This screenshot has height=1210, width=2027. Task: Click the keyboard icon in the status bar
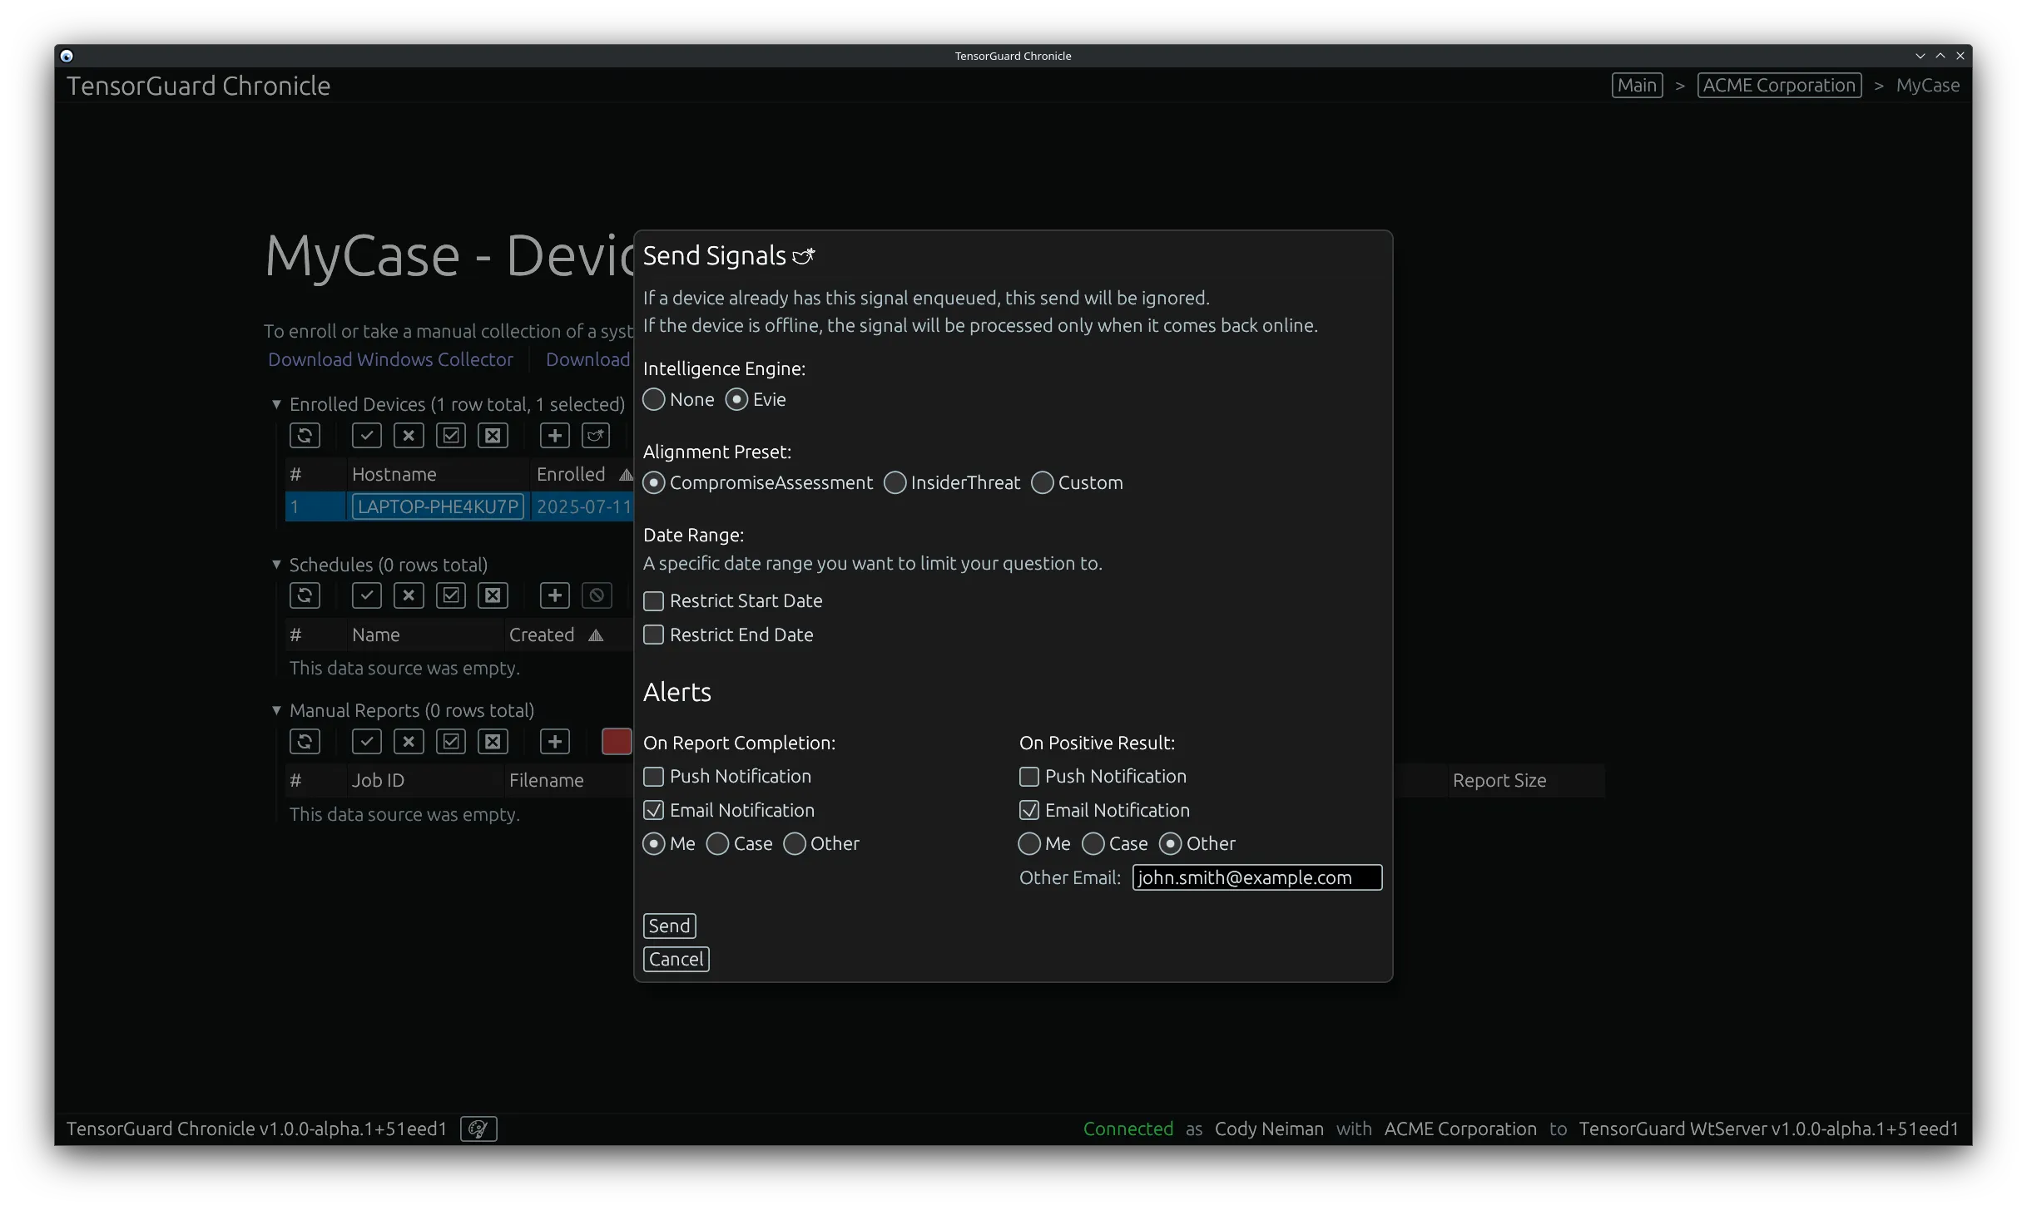pyautogui.click(x=478, y=1129)
